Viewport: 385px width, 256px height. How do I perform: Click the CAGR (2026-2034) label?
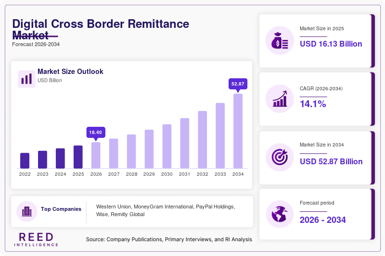[321, 89]
